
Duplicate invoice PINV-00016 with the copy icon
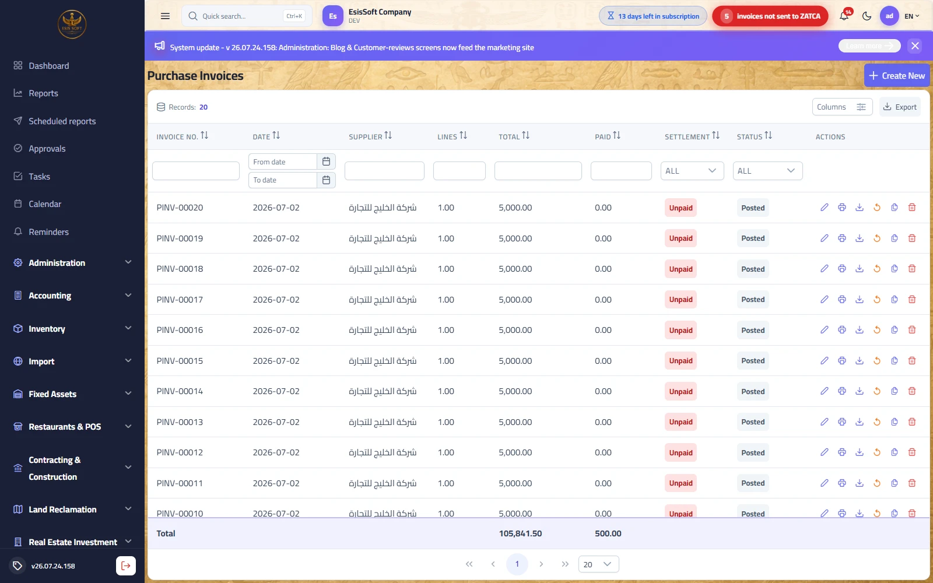tap(895, 330)
